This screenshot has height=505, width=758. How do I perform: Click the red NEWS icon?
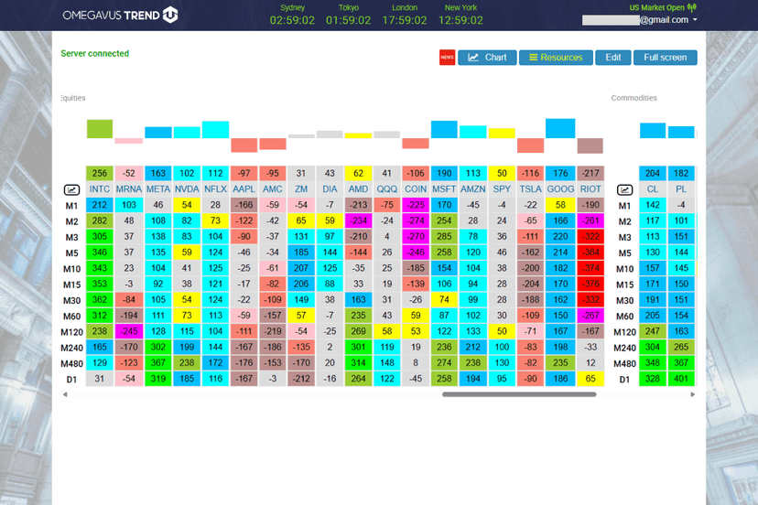pyautogui.click(x=447, y=58)
